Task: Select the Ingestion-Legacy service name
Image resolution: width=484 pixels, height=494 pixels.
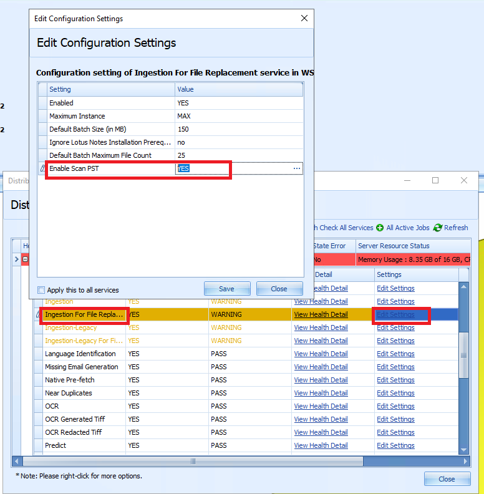Action: (70, 327)
